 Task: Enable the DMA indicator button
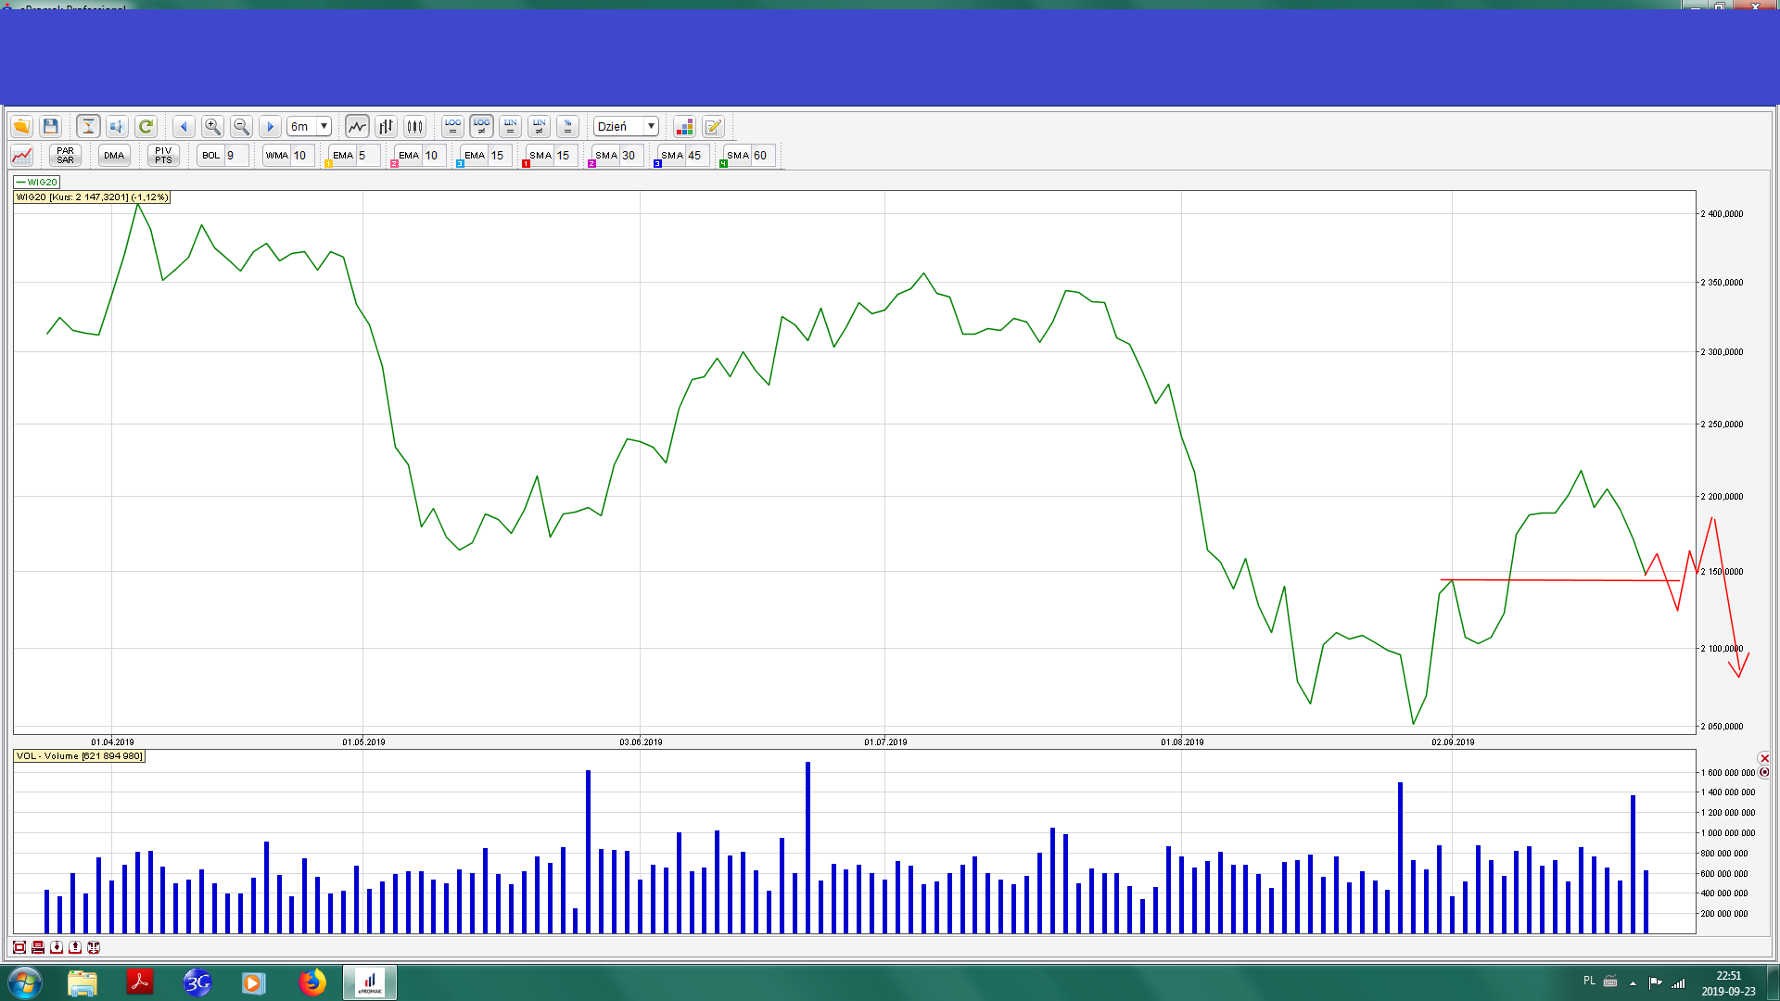pos(114,156)
